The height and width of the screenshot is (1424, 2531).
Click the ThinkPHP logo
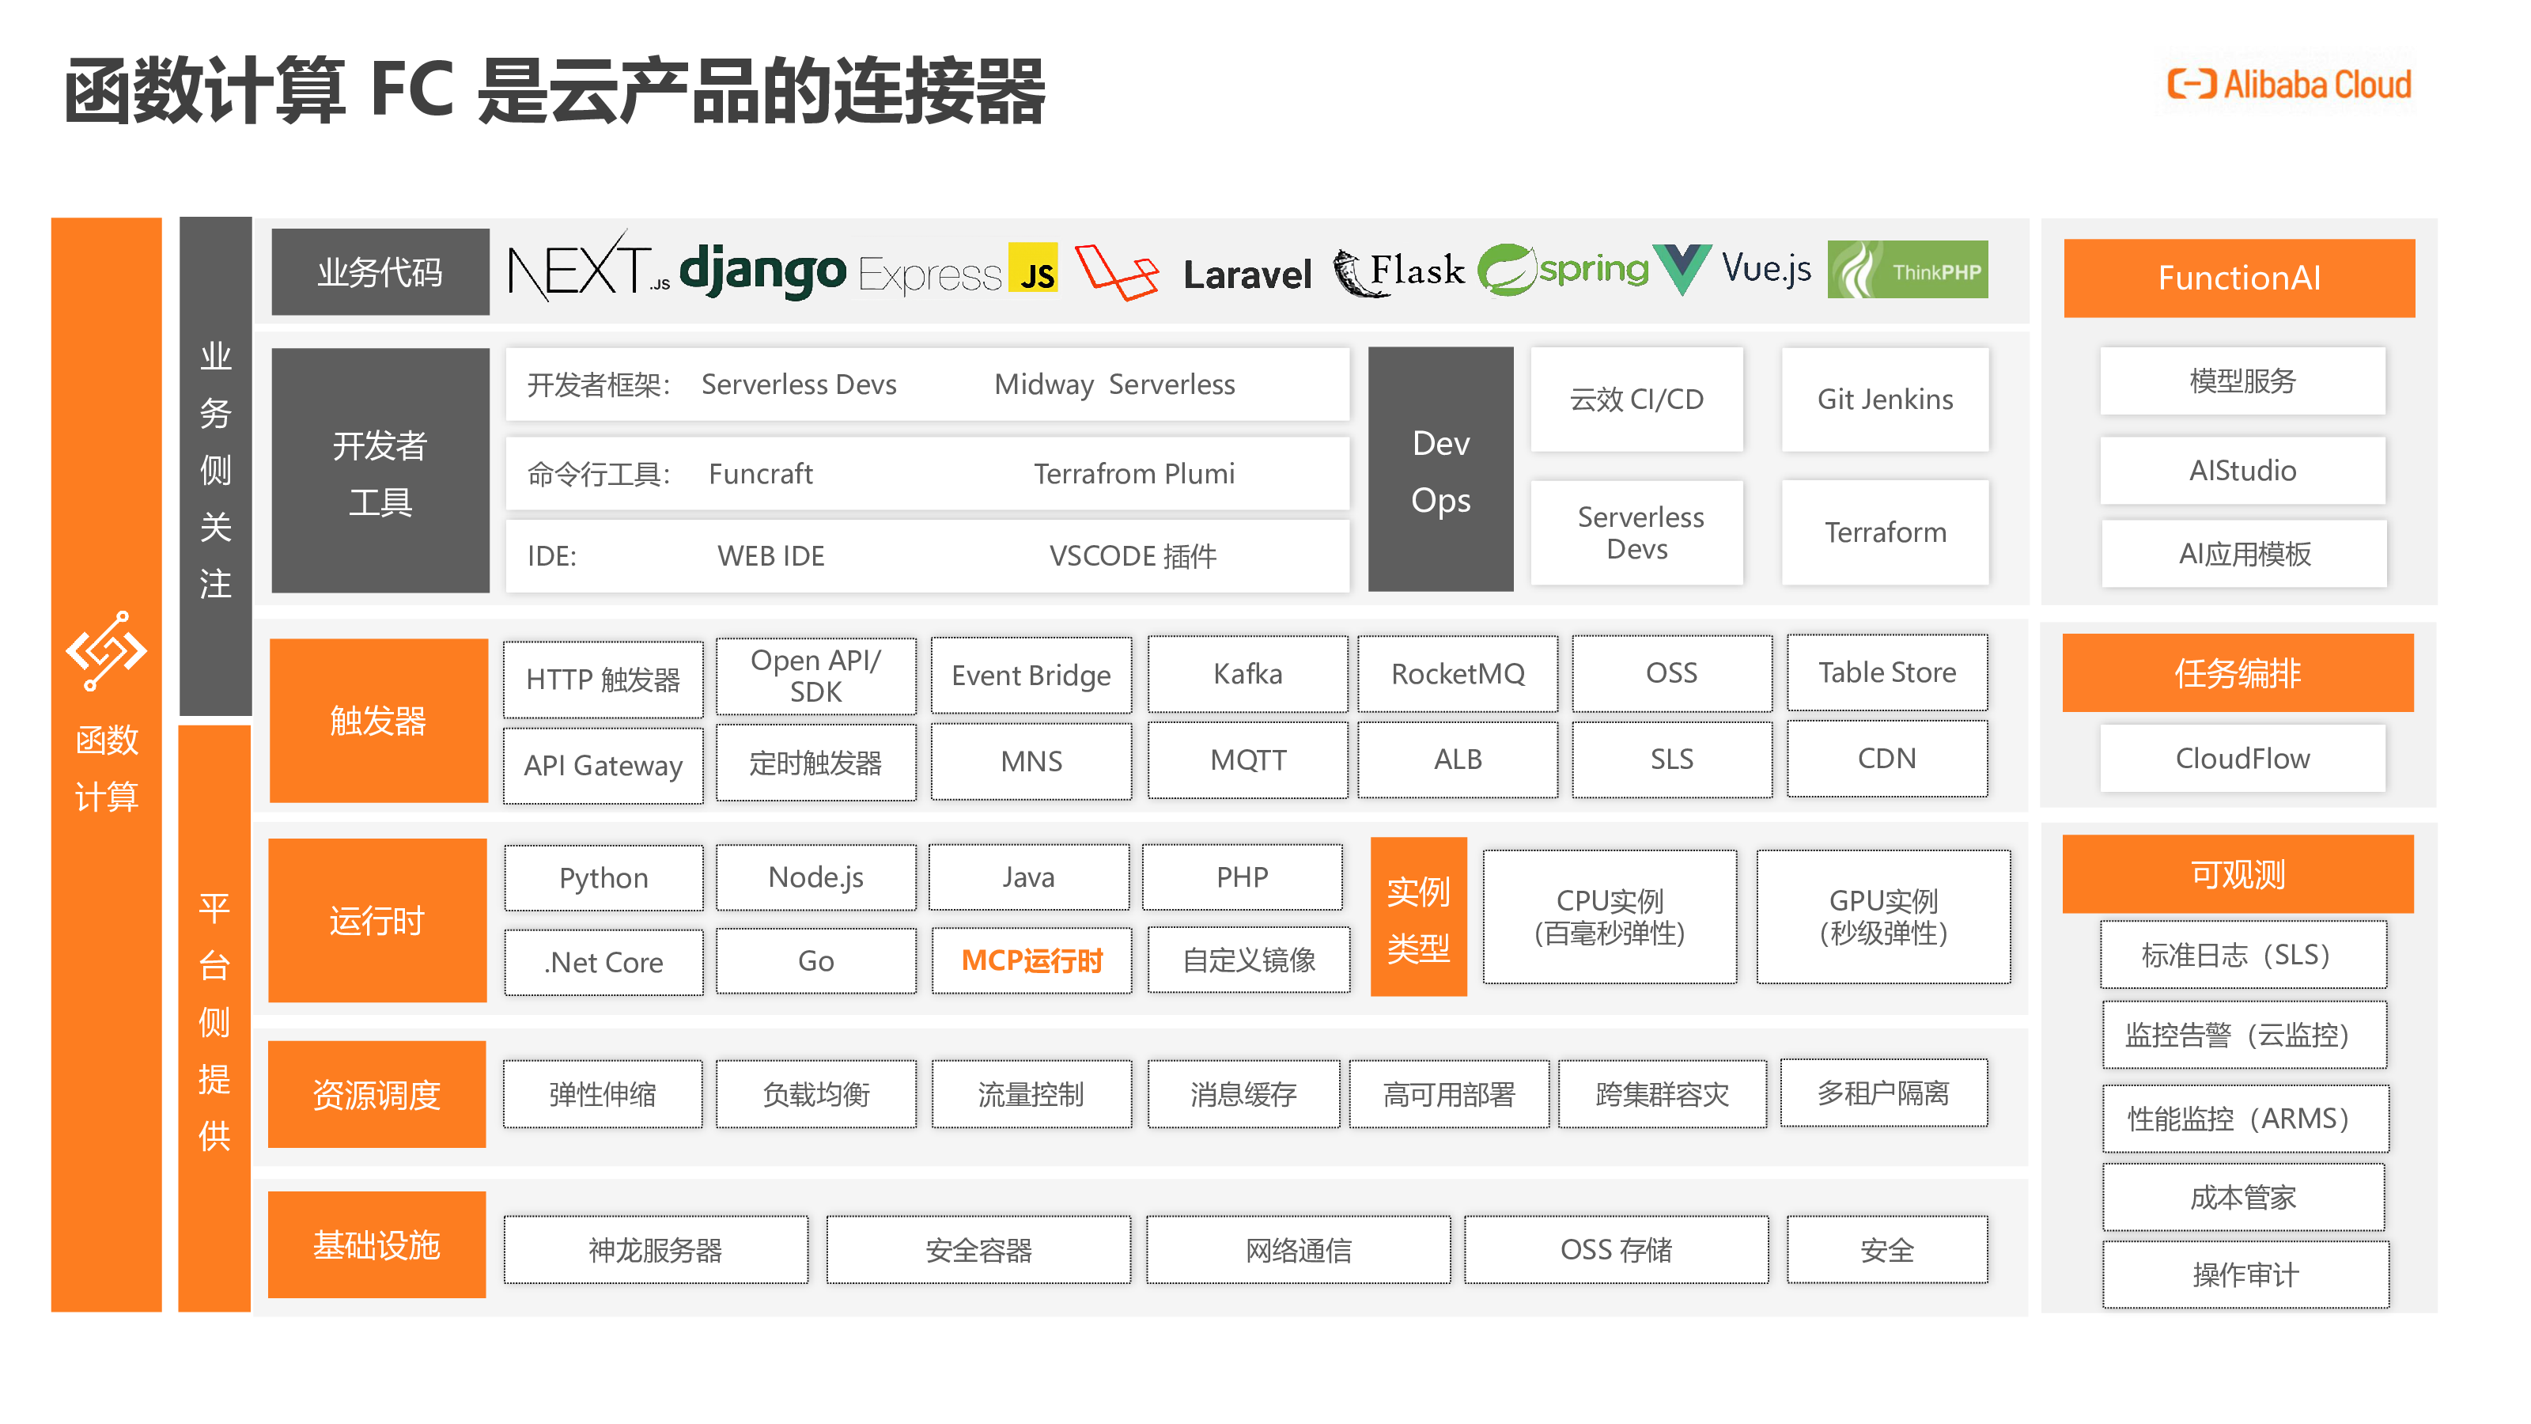click(x=1907, y=269)
